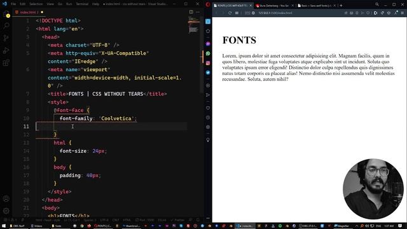Click the code minimap in VS Code
This screenshot has height=229, width=407.
coord(193,25)
